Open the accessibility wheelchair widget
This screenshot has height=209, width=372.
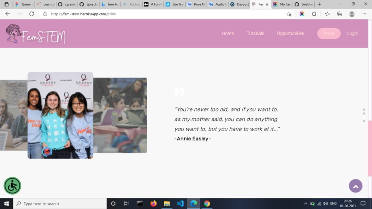pyautogui.click(x=12, y=186)
